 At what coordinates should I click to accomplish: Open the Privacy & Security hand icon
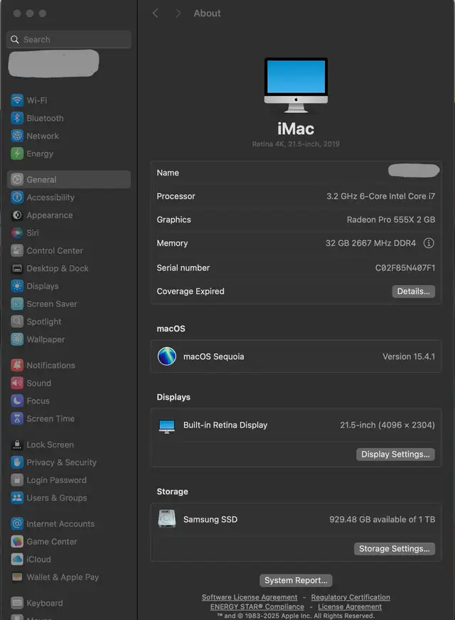coord(17,462)
